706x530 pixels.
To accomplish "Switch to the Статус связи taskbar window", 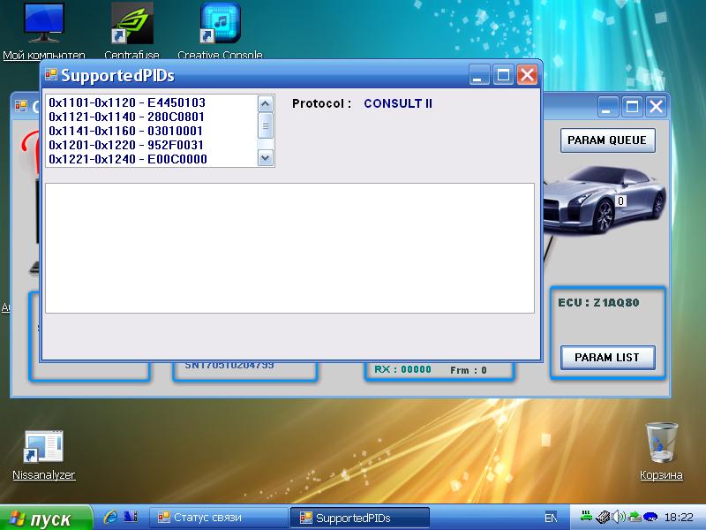I will 217,518.
